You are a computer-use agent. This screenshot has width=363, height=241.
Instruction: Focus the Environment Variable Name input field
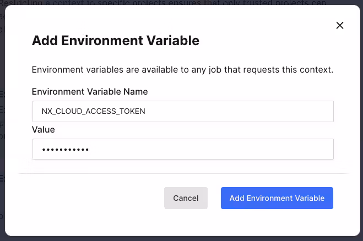click(x=183, y=111)
